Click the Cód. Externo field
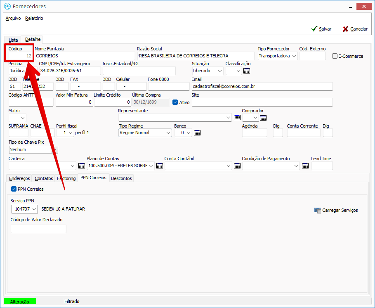 click(313, 56)
